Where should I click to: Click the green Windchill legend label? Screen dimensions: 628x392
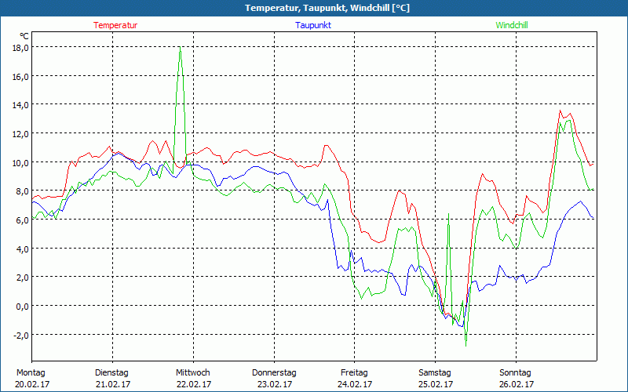512,25
